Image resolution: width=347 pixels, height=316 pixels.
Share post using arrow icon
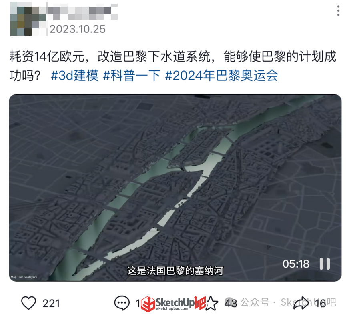point(301,303)
